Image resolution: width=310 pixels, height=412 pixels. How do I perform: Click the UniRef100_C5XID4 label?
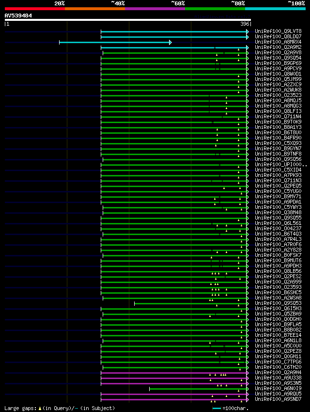(x=278, y=170)
